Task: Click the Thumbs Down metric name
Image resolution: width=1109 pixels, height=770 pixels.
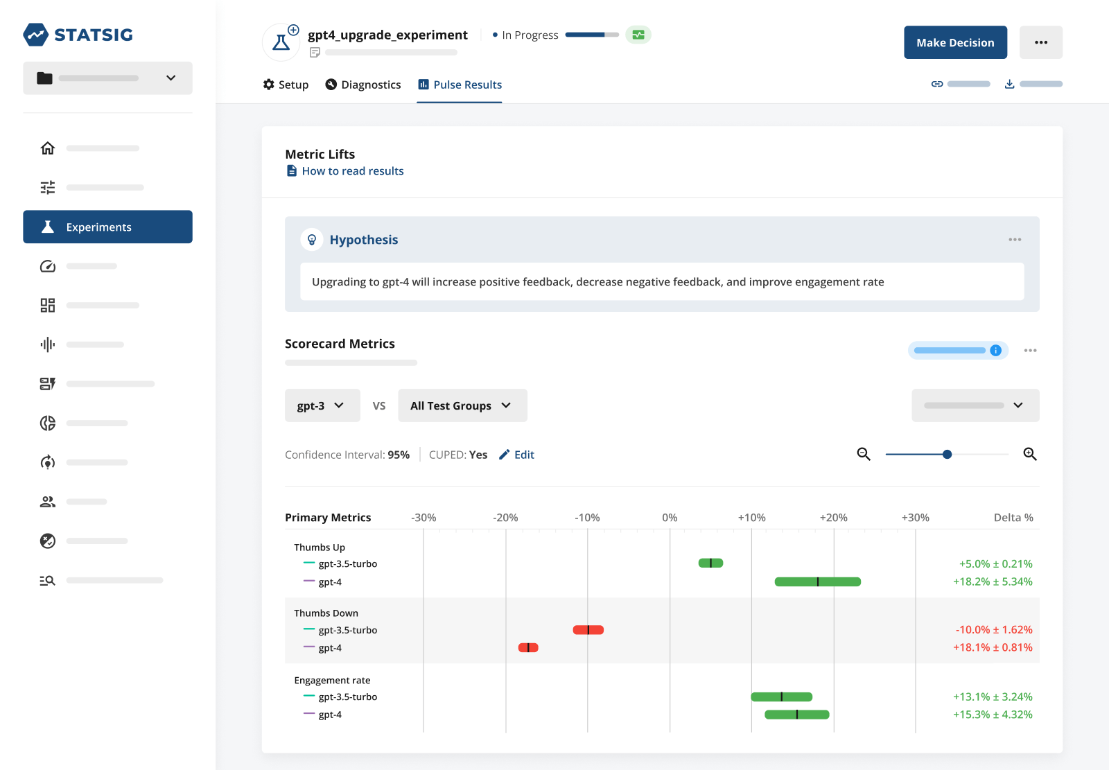Action: click(326, 613)
